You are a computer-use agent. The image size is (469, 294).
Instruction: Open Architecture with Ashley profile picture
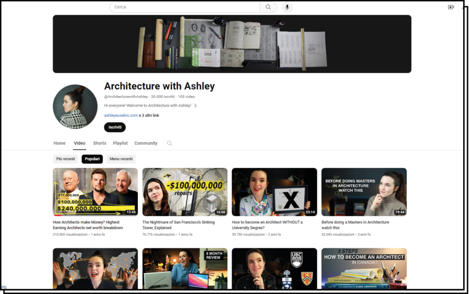(x=75, y=107)
